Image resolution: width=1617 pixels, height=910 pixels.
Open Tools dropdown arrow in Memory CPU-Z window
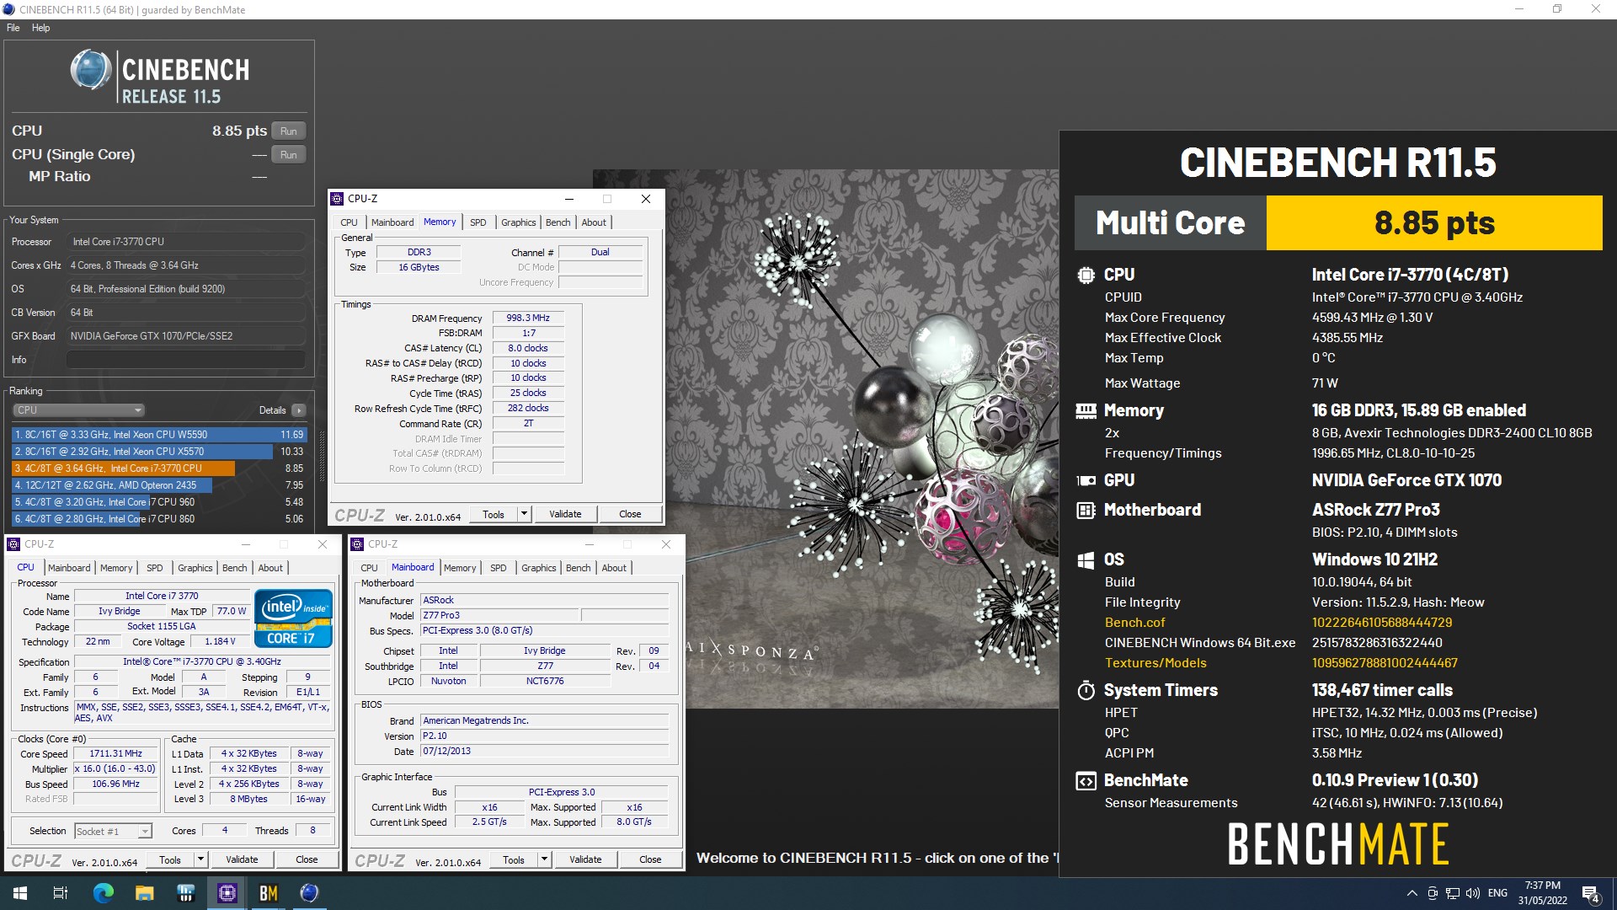tap(524, 514)
